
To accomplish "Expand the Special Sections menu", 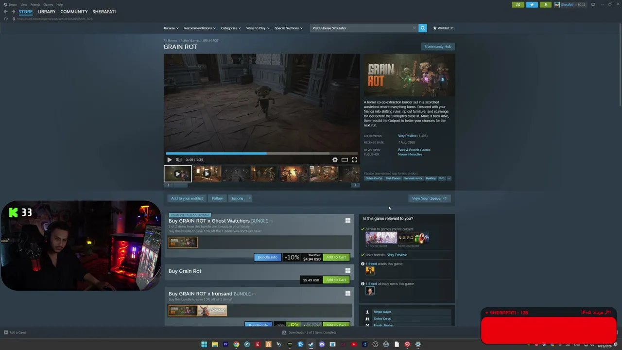I will 289,28.
